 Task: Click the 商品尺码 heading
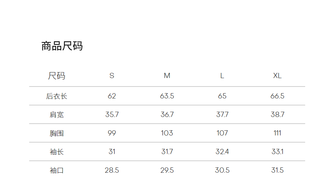62,46
